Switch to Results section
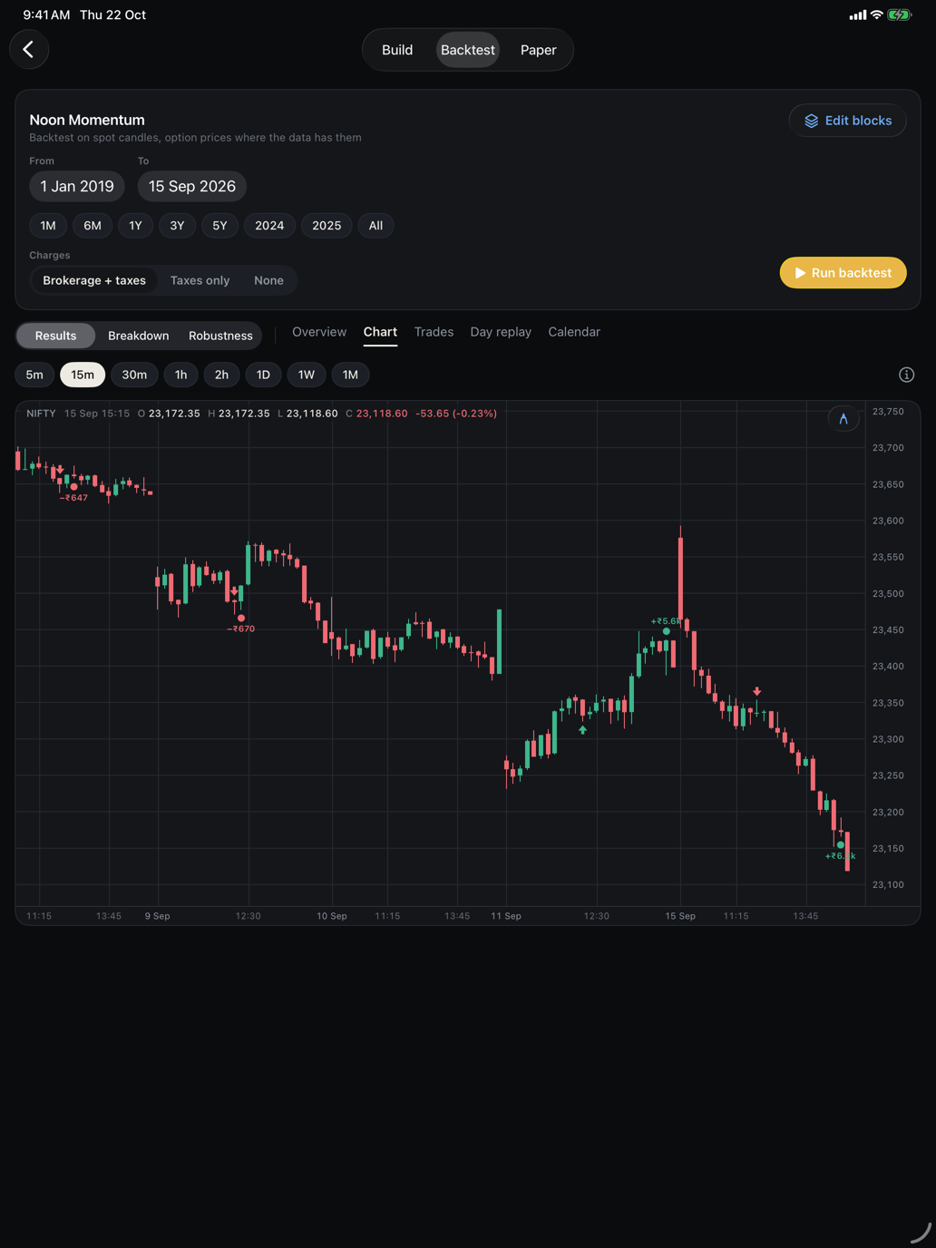The width and height of the screenshot is (936, 1248). tap(55, 336)
